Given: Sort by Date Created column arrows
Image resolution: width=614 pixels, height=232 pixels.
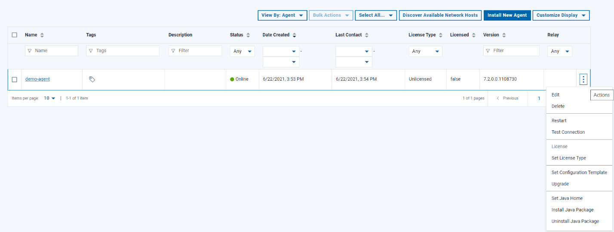Looking at the screenshot, I should coord(294,35).
